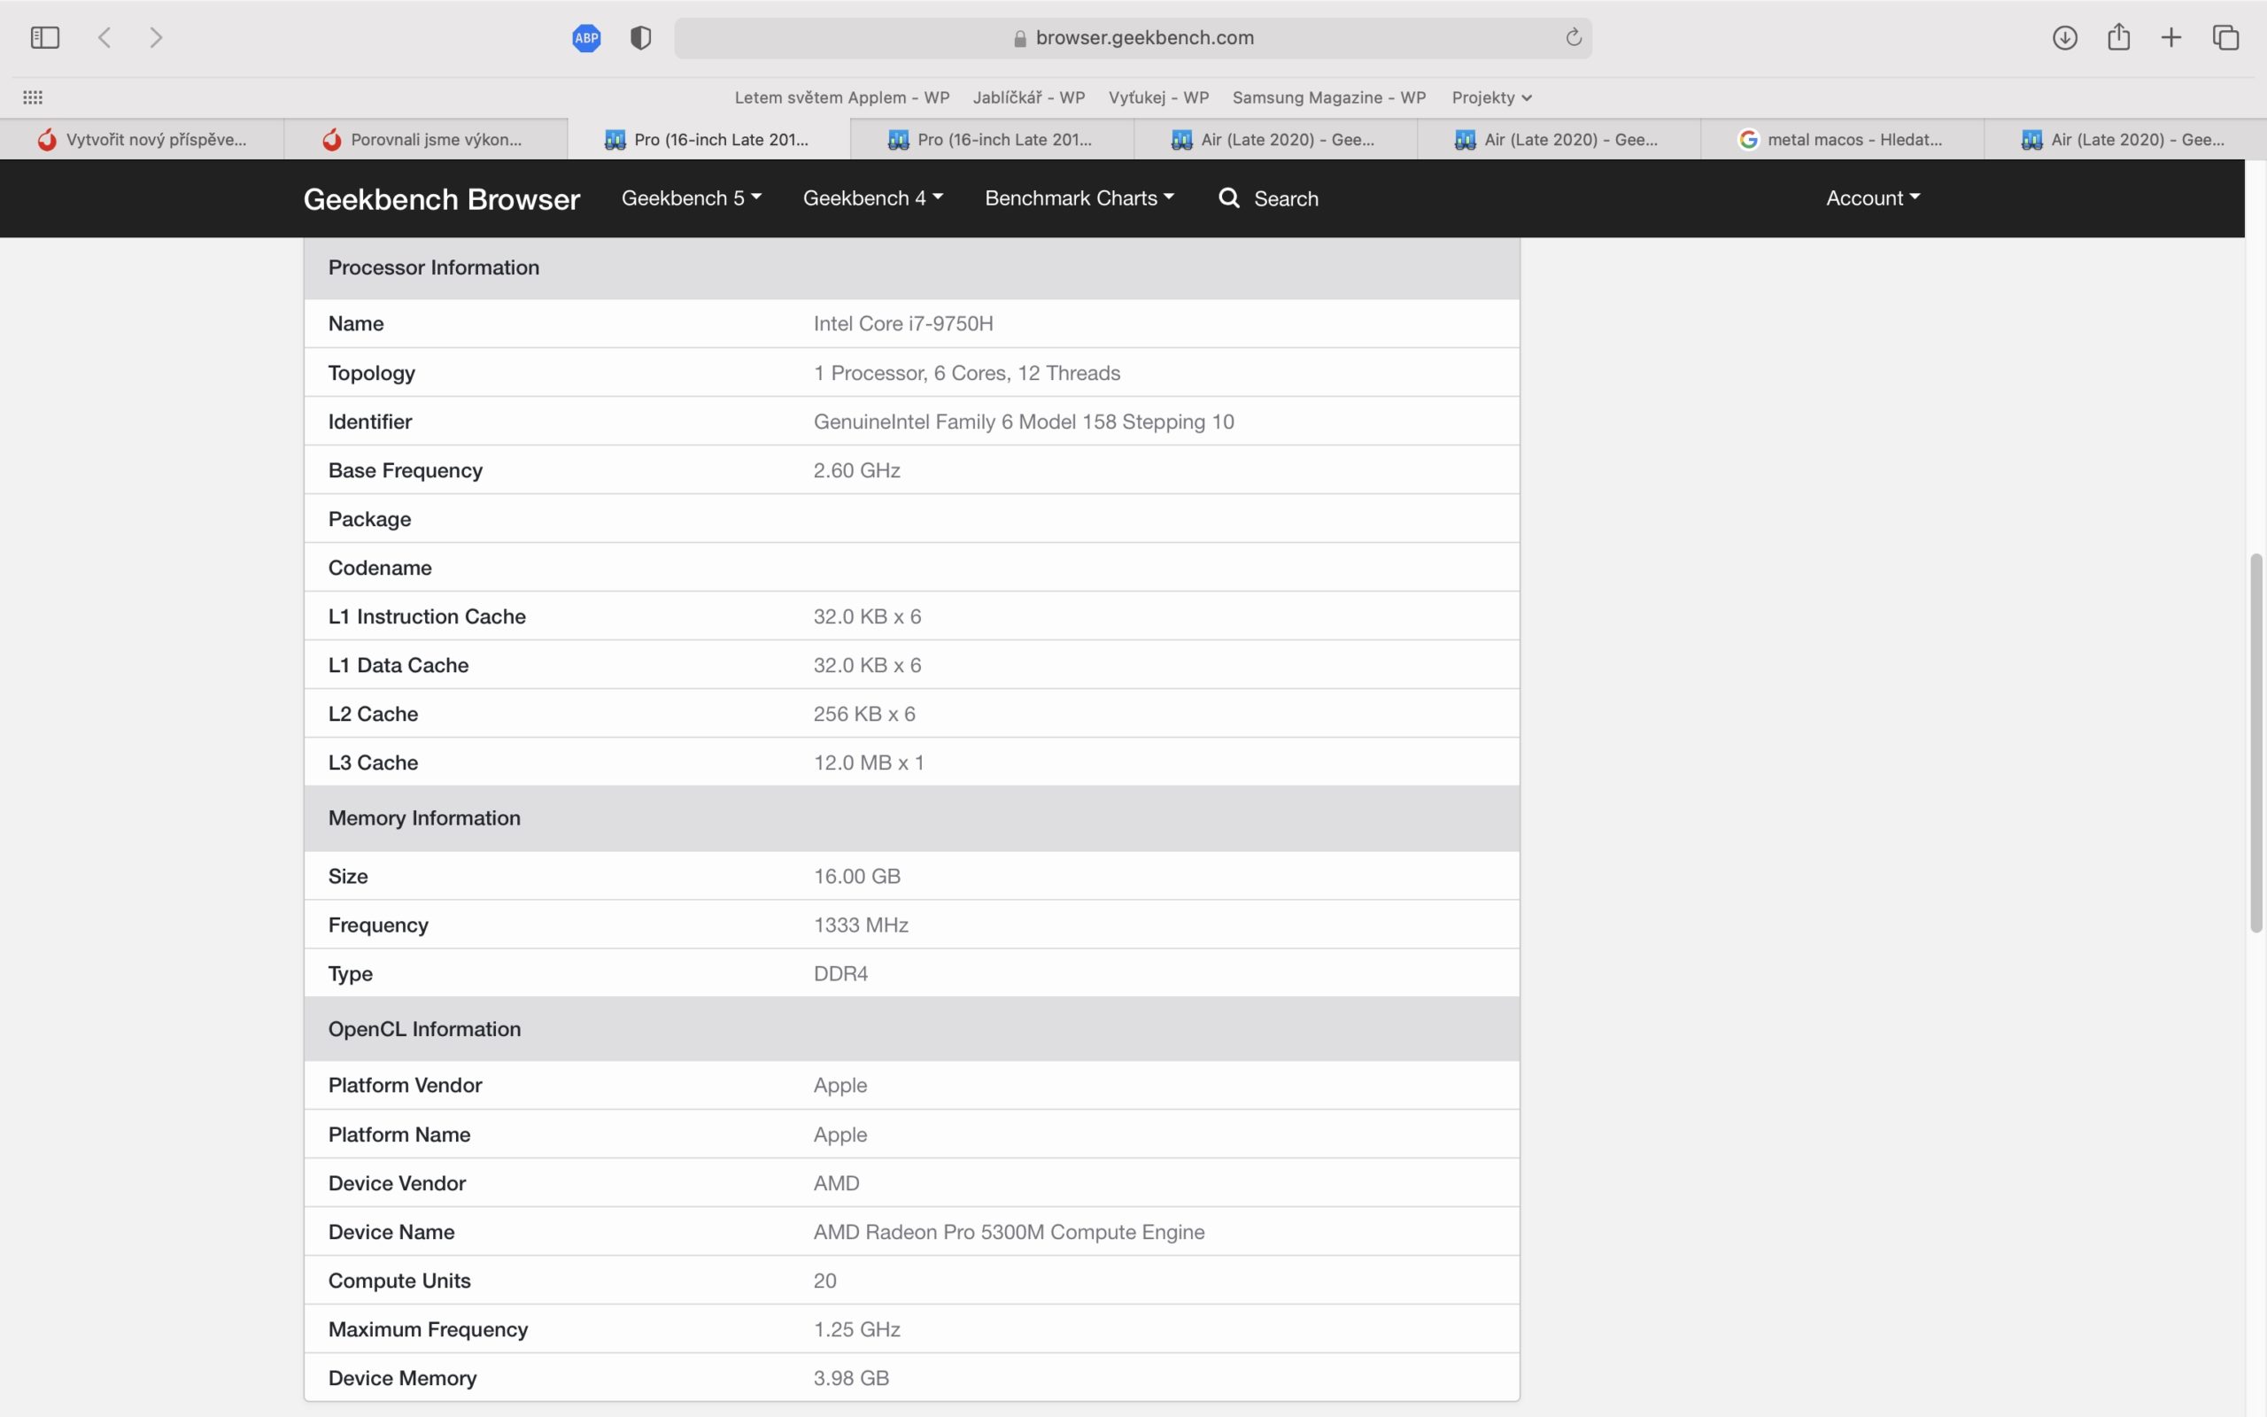
Task: Open Vyťukej - WP bookmark
Action: 1159,97
